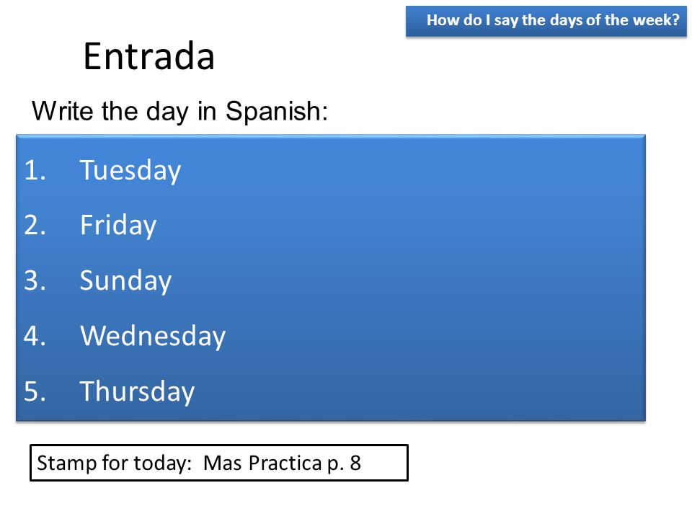Click the word 'Write' in the heading
Viewport: 692px width, 519px height.
click(63, 110)
